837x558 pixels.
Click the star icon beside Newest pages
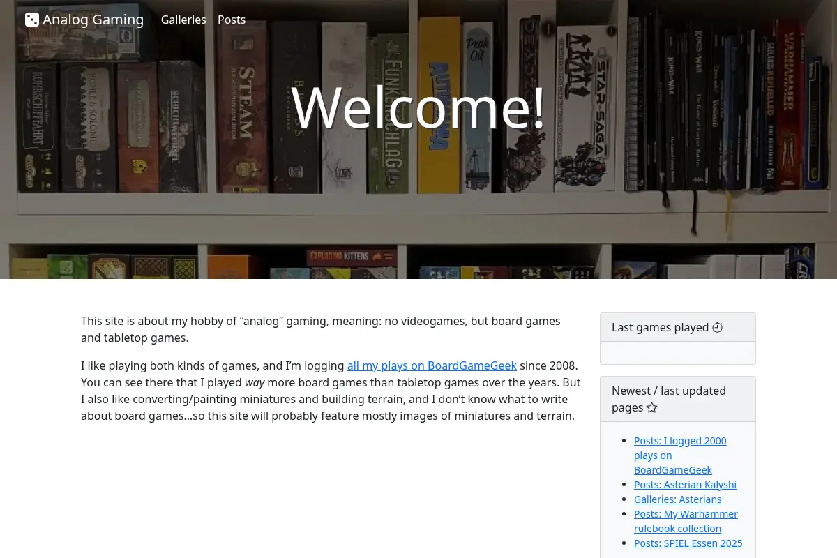coord(652,407)
